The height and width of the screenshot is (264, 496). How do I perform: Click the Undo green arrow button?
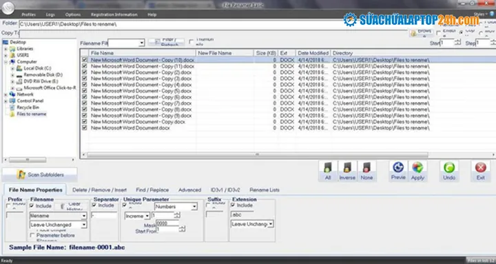449,171
